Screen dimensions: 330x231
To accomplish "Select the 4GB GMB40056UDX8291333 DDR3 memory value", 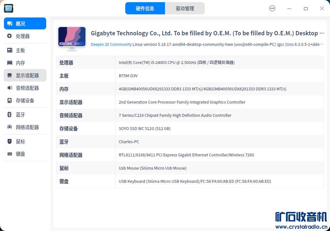I will coord(203,89).
